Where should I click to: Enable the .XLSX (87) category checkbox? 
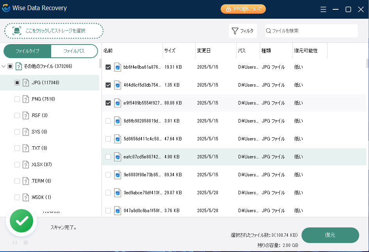17,165
